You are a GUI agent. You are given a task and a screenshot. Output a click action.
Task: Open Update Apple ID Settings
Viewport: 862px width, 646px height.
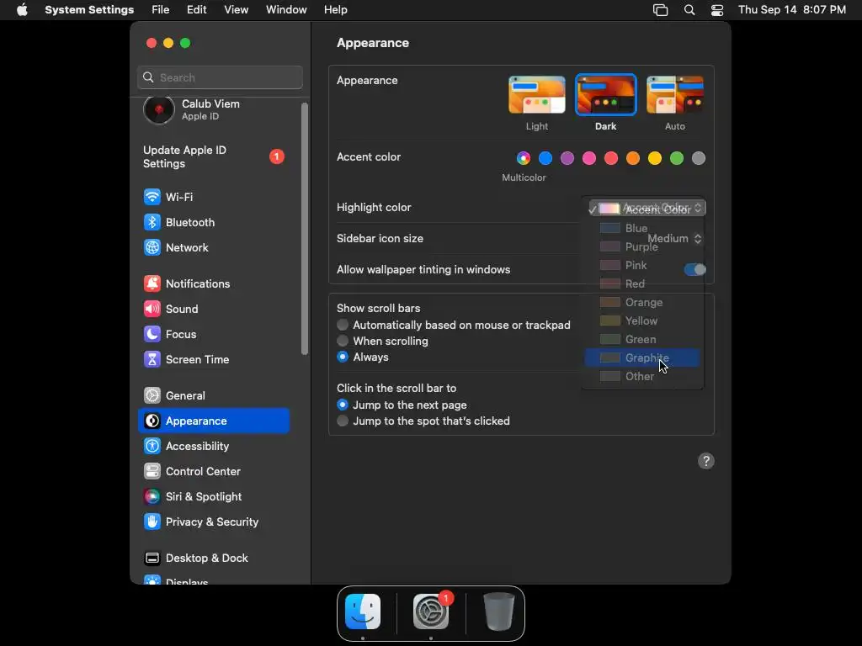[x=213, y=156]
